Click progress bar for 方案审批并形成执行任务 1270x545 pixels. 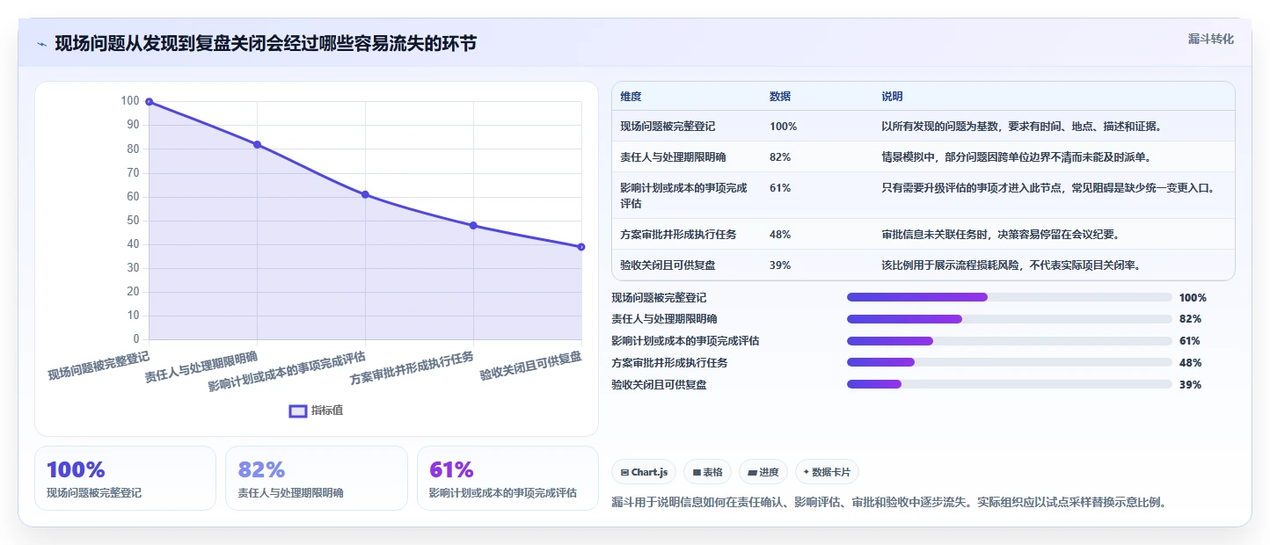point(1009,362)
